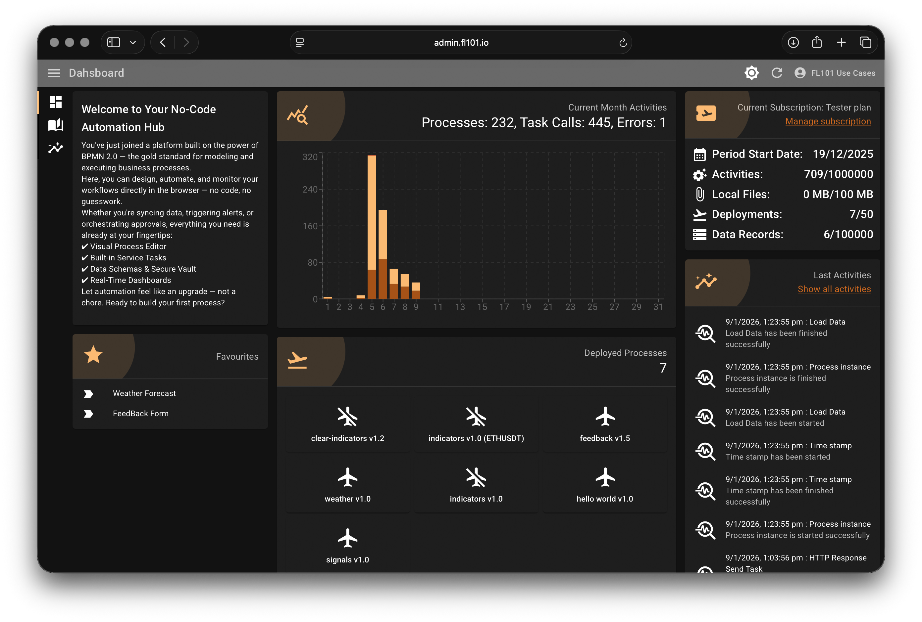Open the clear-indicators v1.2 process icon
The image size is (922, 622).
pyautogui.click(x=347, y=417)
